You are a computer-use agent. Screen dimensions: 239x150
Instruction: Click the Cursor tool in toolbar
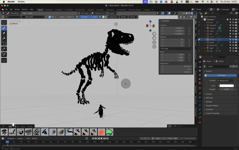[x=4, y=23]
